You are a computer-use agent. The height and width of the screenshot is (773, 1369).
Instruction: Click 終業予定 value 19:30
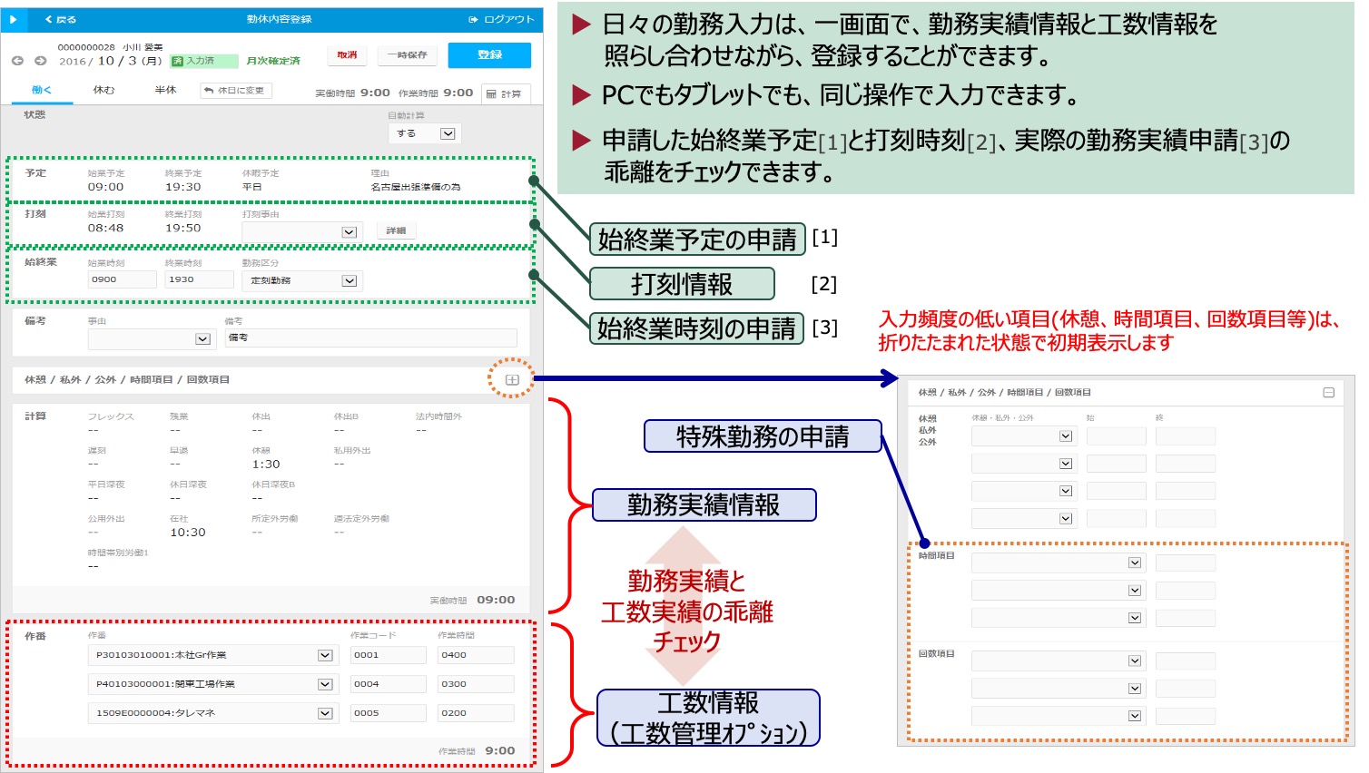182,187
